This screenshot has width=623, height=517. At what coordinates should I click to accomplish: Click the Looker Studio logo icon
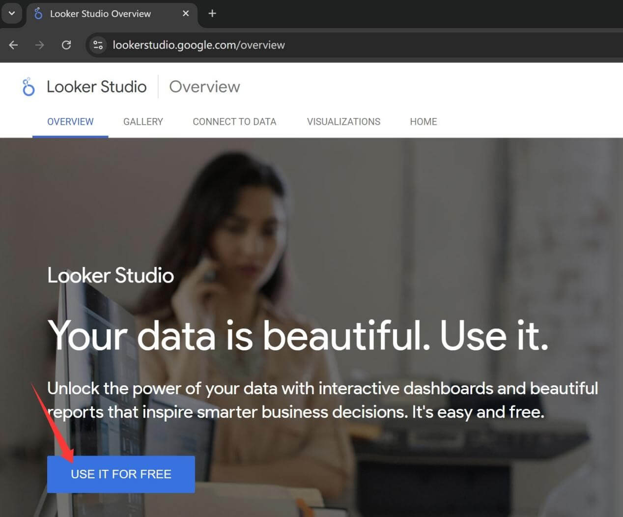pyautogui.click(x=28, y=87)
